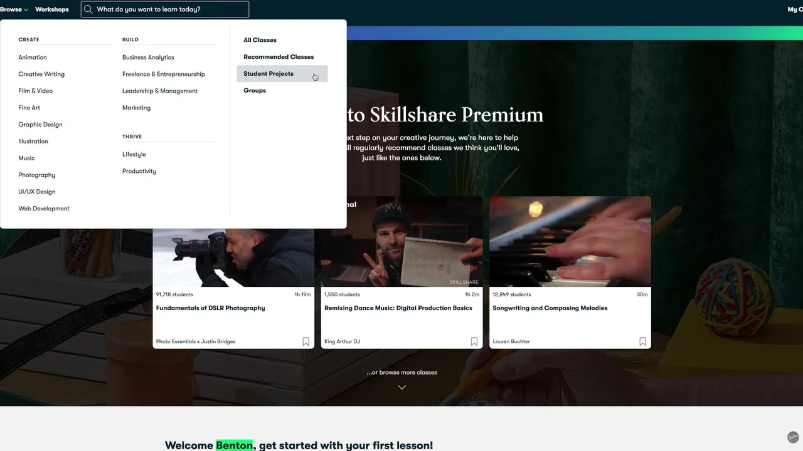Click the search magnifier icon
Screen dimensions: 803x451
pos(88,9)
